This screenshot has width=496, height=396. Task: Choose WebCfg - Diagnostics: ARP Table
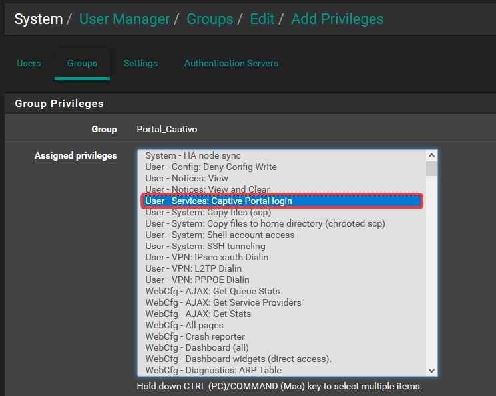click(213, 370)
